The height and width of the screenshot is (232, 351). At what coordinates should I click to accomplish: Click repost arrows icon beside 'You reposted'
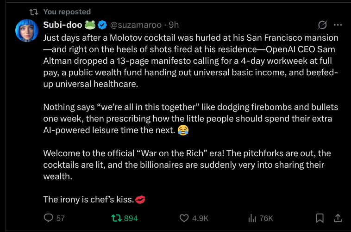pos(33,12)
